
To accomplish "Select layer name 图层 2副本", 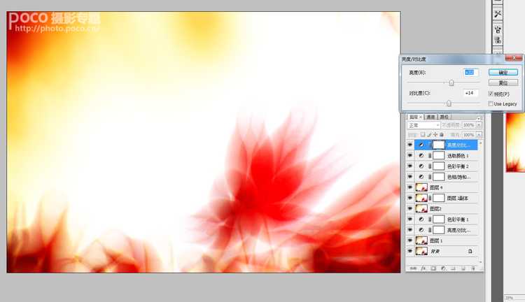I will (457, 198).
